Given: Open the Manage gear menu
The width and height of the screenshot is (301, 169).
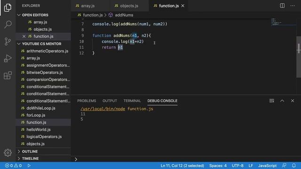Looking at the screenshot, I should click(x=8, y=153).
